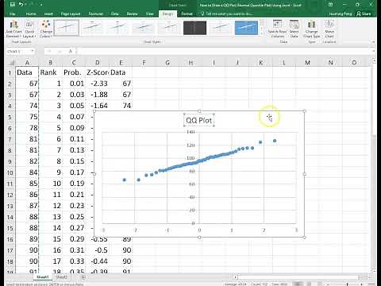Click the leftmost scatter data point
This screenshot has width=381, height=286.
125,180
